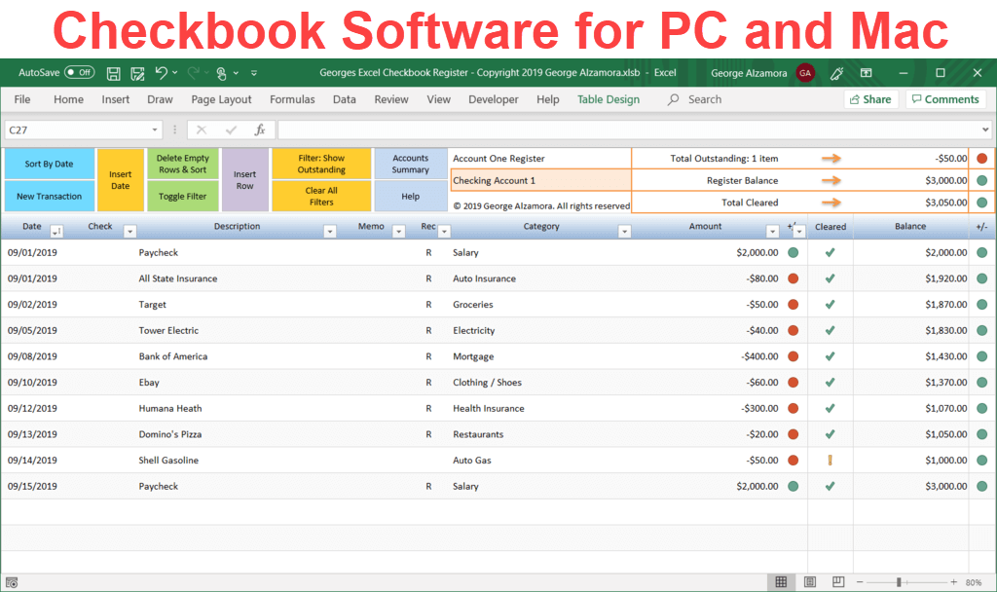Switch to Page Layout view in status bar
Viewport: 997px width, 592px height.
809,581
